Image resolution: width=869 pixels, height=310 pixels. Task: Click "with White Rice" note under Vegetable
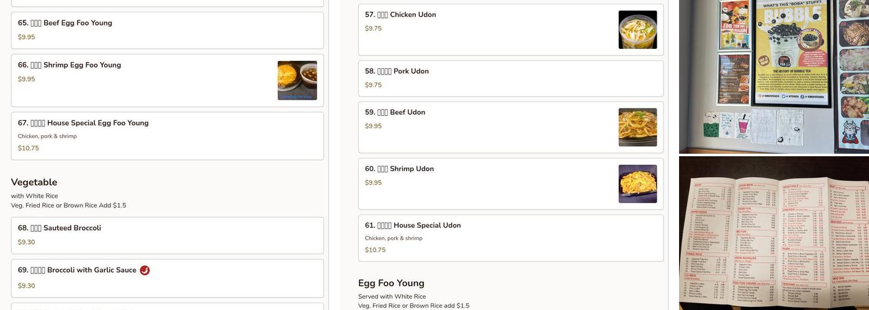coord(34,196)
